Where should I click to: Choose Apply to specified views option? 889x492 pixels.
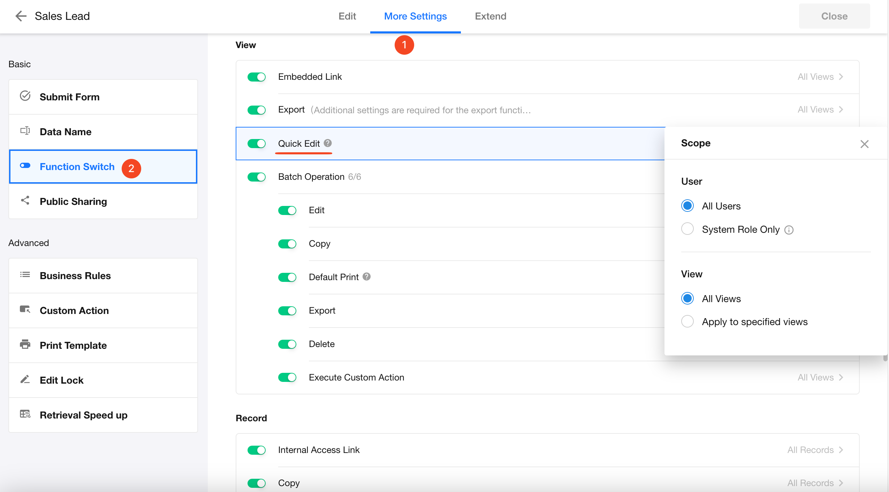click(x=687, y=322)
